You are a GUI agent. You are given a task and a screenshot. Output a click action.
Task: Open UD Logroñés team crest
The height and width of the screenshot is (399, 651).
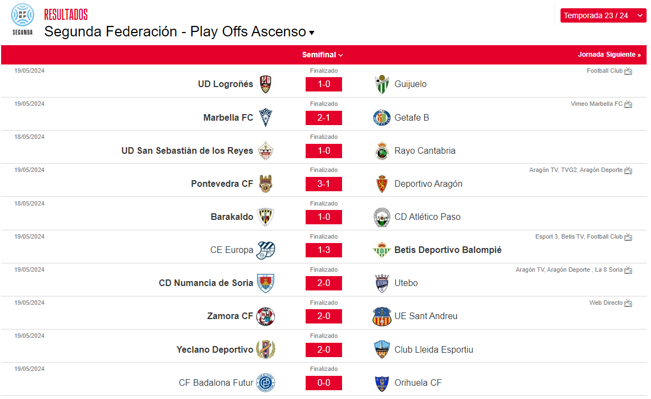pyautogui.click(x=266, y=84)
